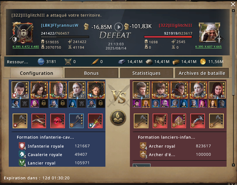Click the EXP resource icon

pyautogui.click(x=41, y=62)
